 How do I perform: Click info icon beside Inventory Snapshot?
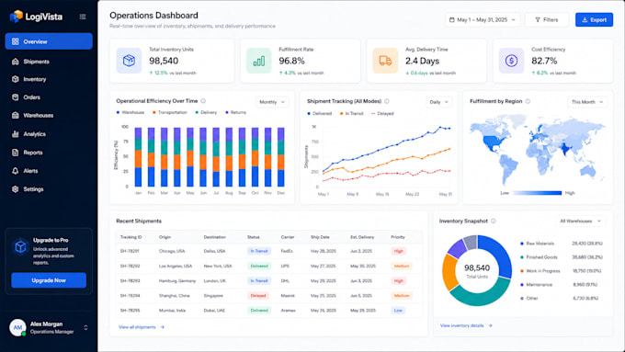494,221
